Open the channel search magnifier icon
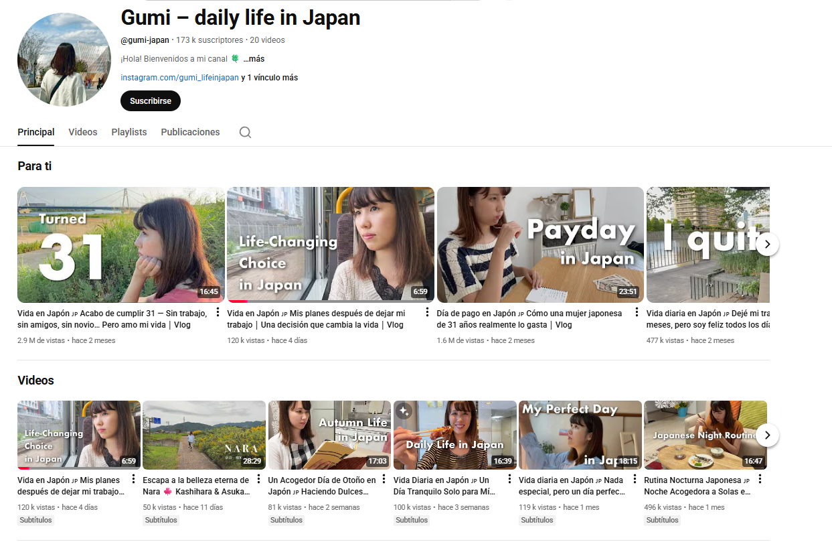Screen dimensions: 832x542 click(x=245, y=132)
